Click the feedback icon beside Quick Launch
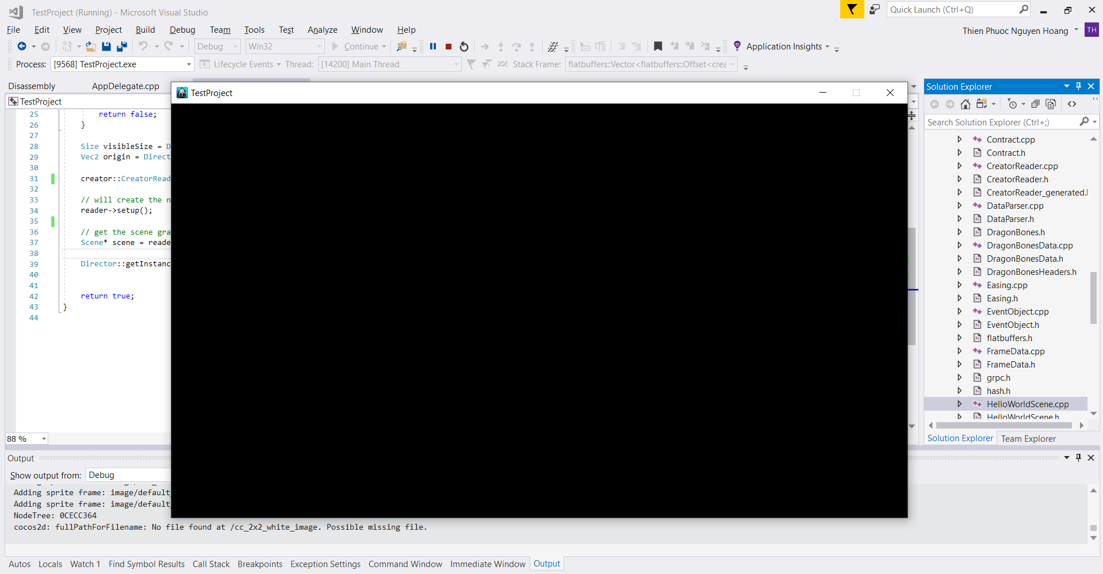The image size is (1103, 574). tap(874, 10)
